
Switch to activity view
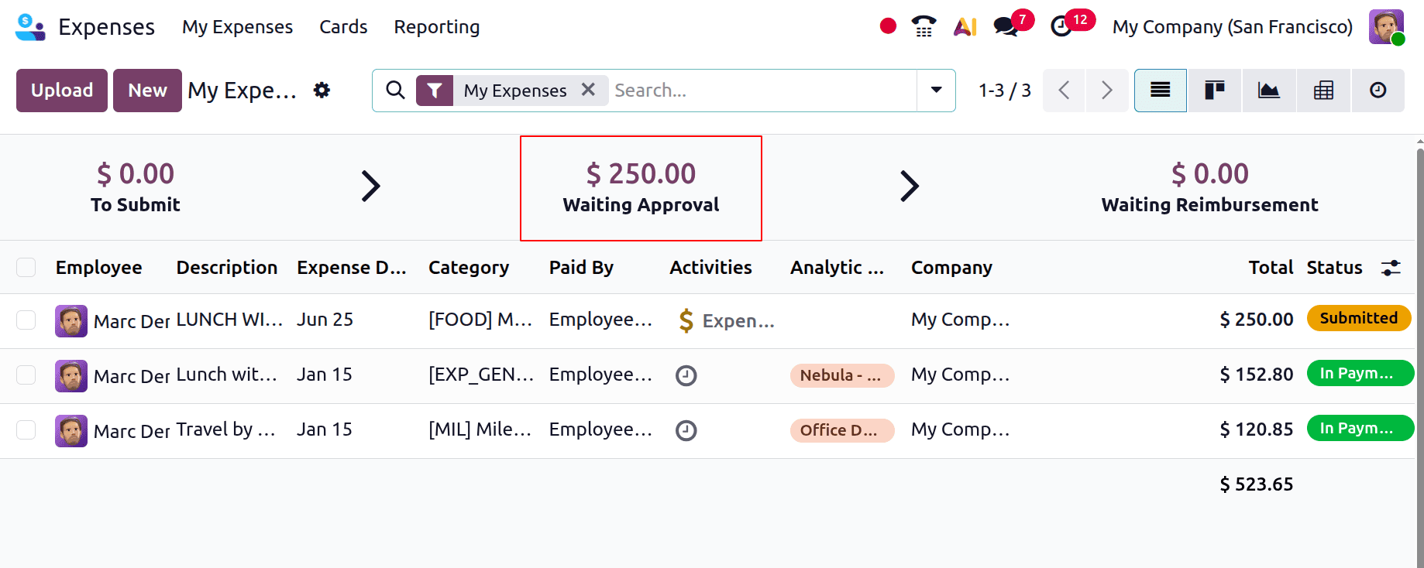1378,91
